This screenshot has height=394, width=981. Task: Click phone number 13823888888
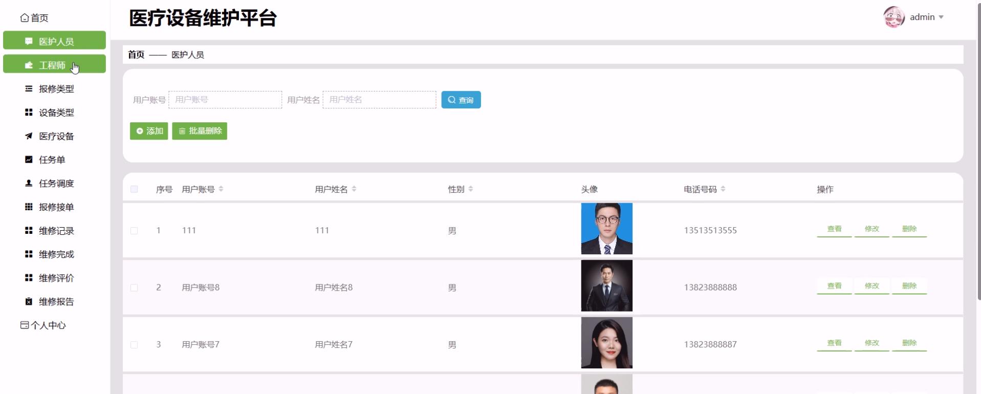(710, 288)
